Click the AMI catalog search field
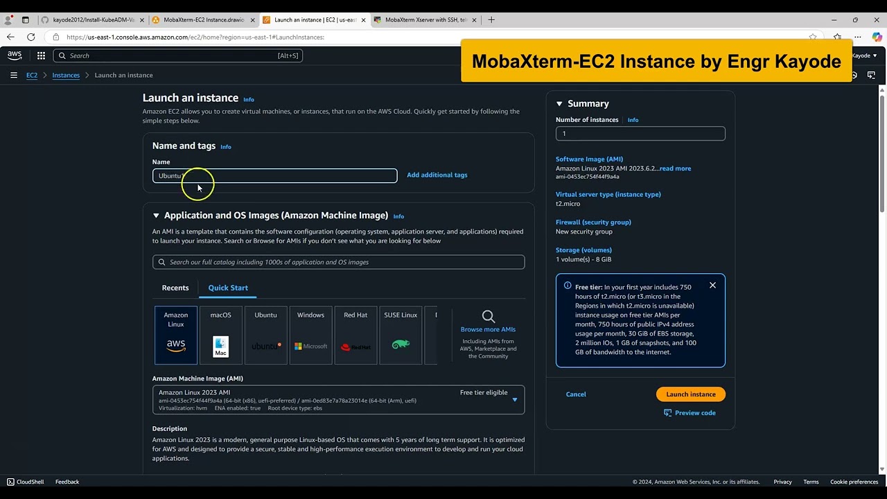887x499 pixels. coord(338,262)
